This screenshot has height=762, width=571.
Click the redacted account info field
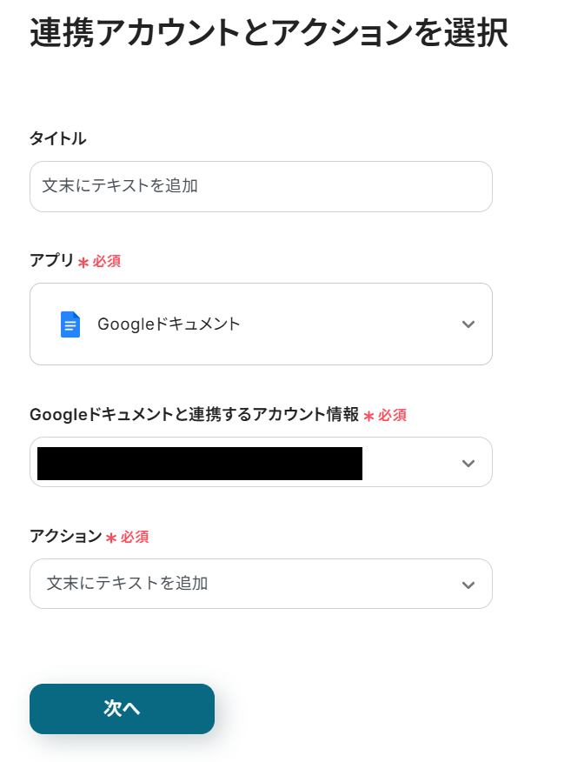pos(200,463)
